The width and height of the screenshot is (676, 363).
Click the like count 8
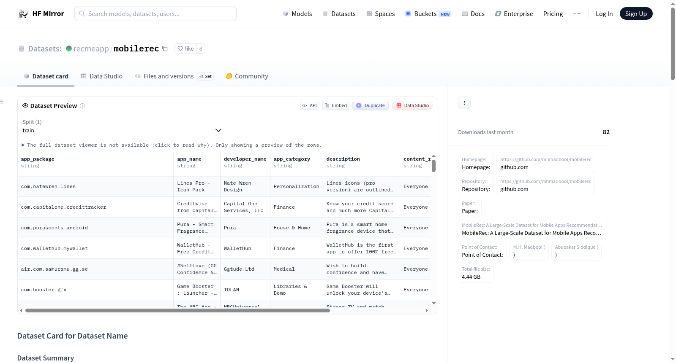(201, 48)
